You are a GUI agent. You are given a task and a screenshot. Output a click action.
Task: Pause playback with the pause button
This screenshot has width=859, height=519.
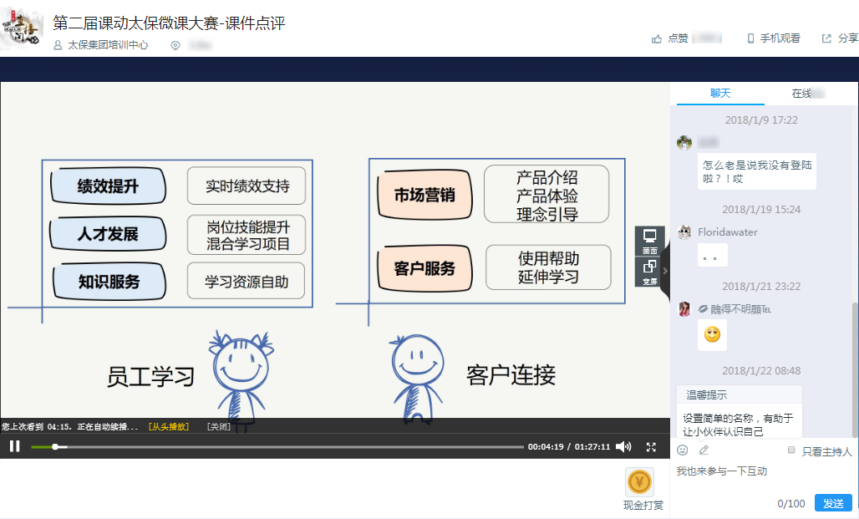tap(13, 447)
